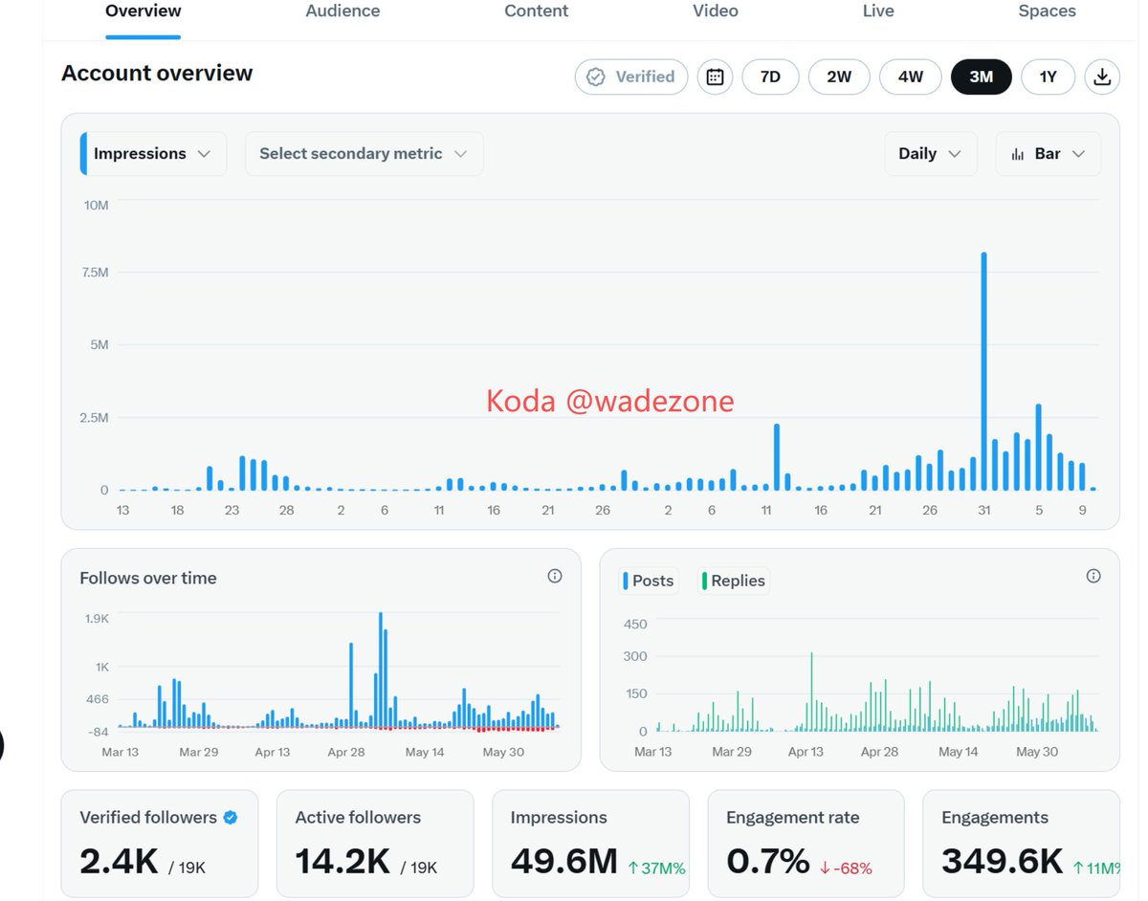
Task: Click the 5M y-axis label
Action: click(x=99, y=344)
